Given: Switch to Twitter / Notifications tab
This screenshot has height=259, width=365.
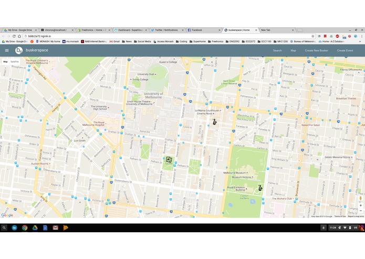Looking at the screenshot, I should point(167,30).
